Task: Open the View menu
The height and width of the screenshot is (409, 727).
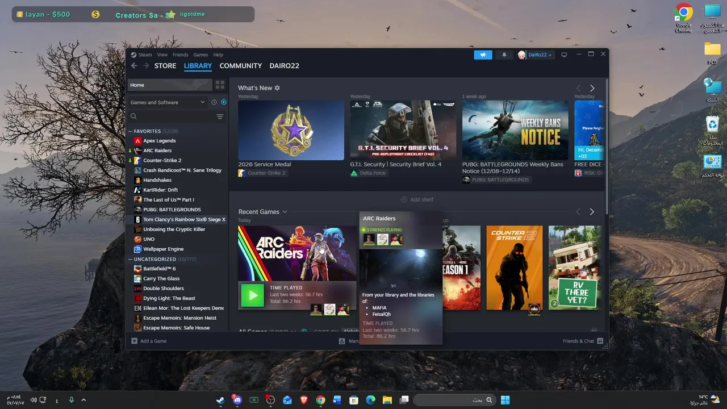Action: coord(162,55)
